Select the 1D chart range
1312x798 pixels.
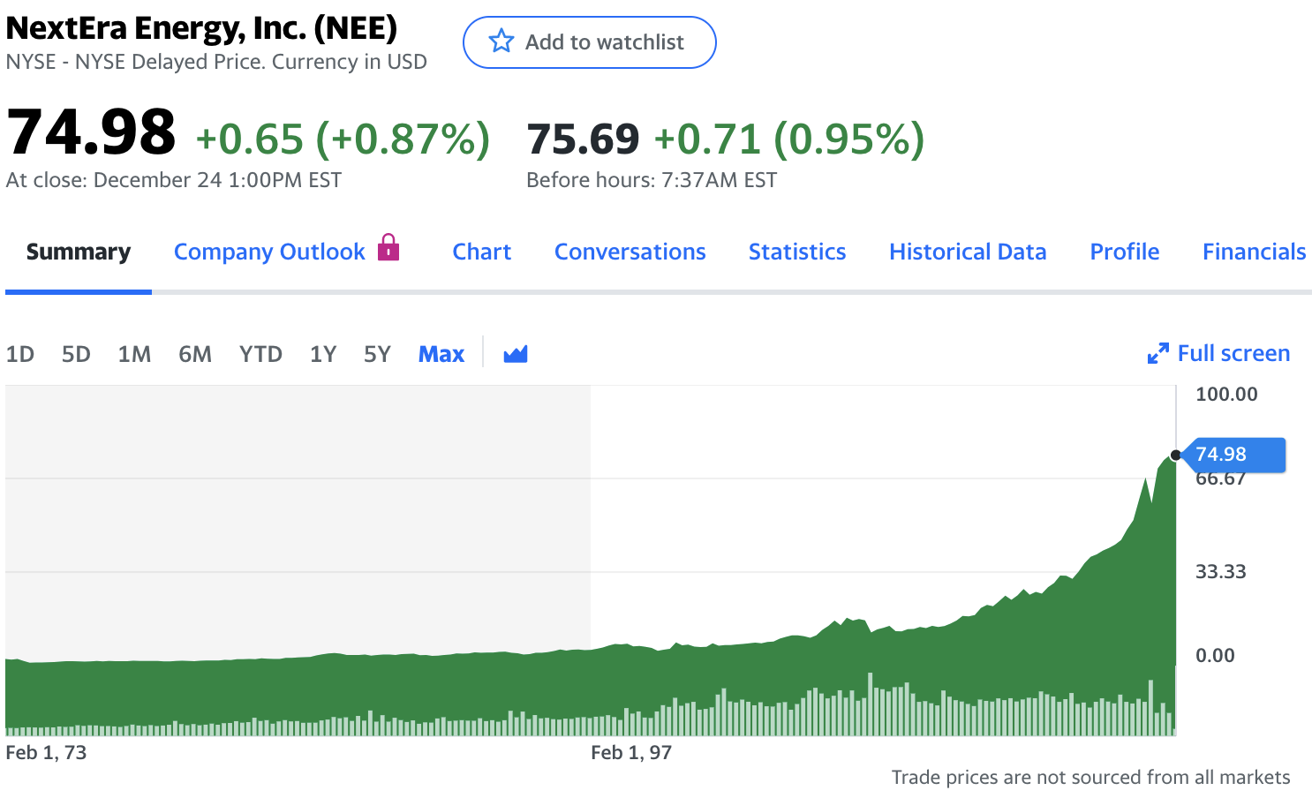(20, 355)
